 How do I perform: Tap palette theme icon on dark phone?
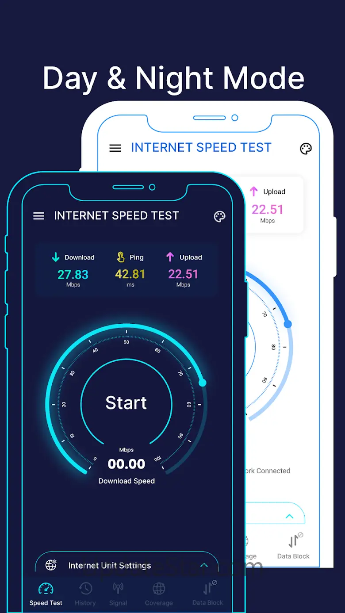click(219, 216)
